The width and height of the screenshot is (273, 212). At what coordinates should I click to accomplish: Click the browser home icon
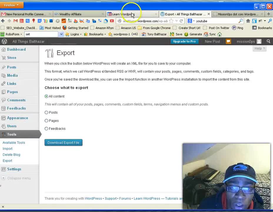[x=248, y=21]
